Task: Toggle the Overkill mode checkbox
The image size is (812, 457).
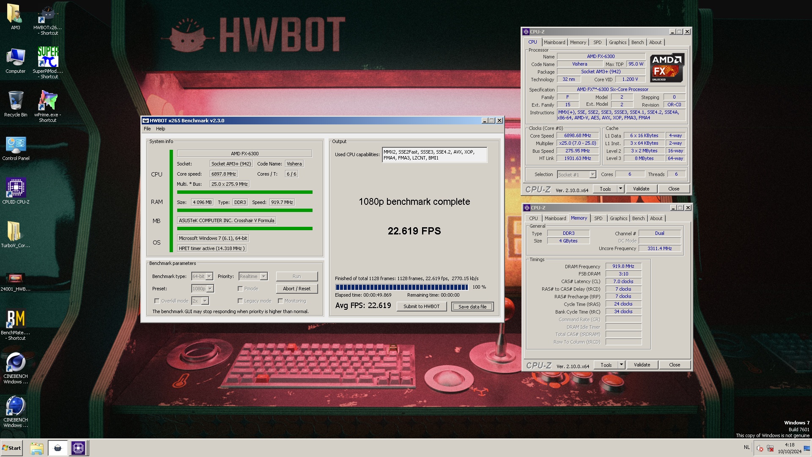Action: 157,301
